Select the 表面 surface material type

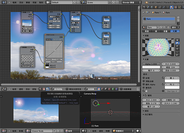(x=147, y=31)
